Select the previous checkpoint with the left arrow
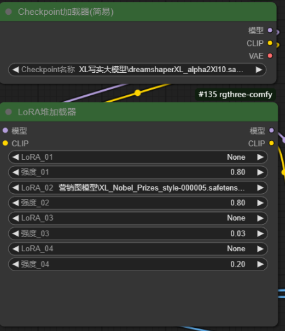The image size is (285, 331). (15, 70)
